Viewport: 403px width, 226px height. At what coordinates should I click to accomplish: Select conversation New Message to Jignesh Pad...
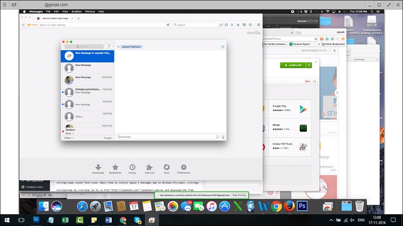point(87,56)
